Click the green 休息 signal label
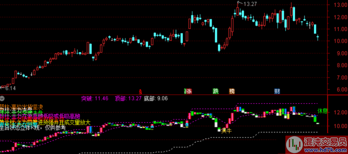 [x=322, y=111]
